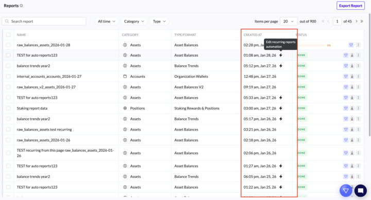Sort by the CATEGORY column header

(x=130, y=35)
